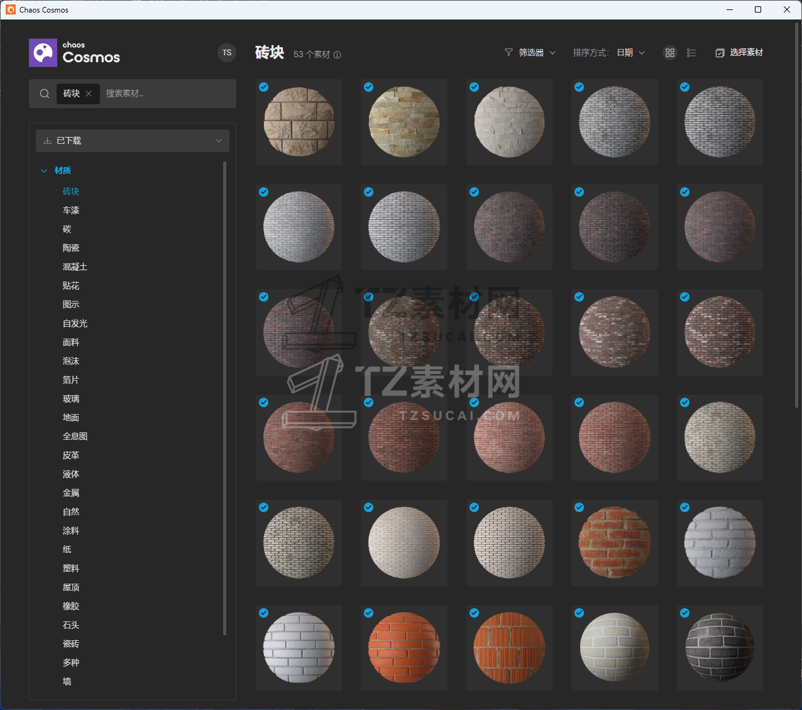Open the 图示 category

pos(71,305)
